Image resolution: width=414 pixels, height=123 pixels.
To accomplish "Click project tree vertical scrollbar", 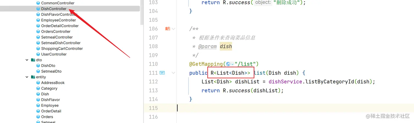I will [142, 12].
